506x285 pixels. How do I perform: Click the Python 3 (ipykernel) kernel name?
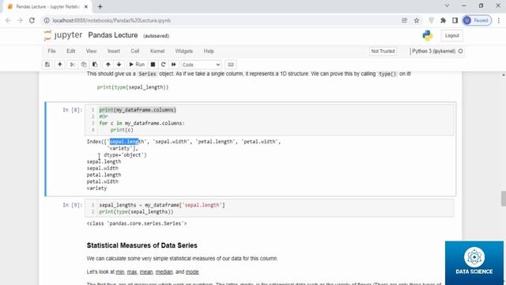pyautogui.click(x=434, y=51)
